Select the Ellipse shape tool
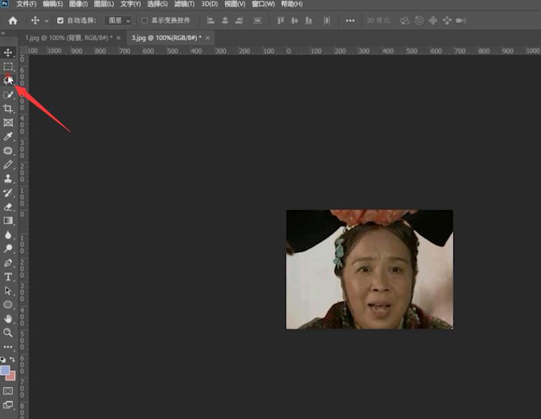541x419 pixels. 8,305
